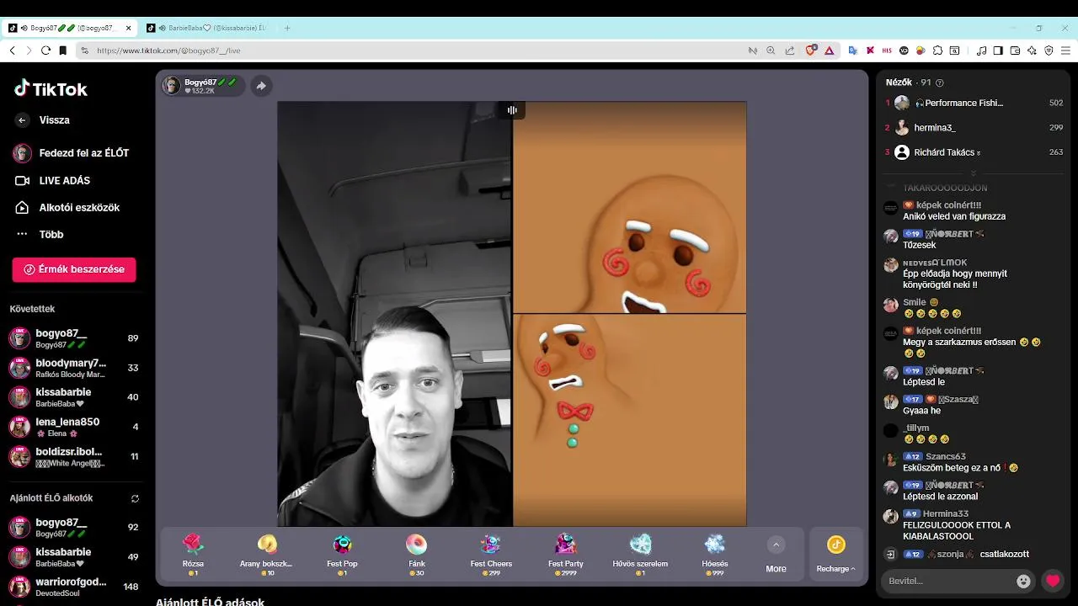Go back with the Vissza arrow
This screenshot has height=606, width=1078.
[x=22, y=120]
